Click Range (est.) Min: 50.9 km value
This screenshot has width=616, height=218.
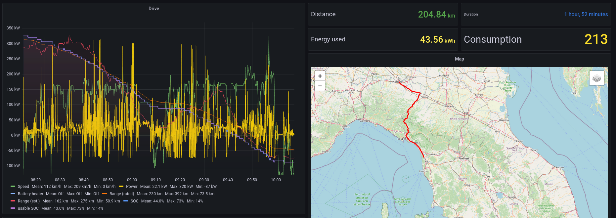pyautogui.click(x=108, y=201)
